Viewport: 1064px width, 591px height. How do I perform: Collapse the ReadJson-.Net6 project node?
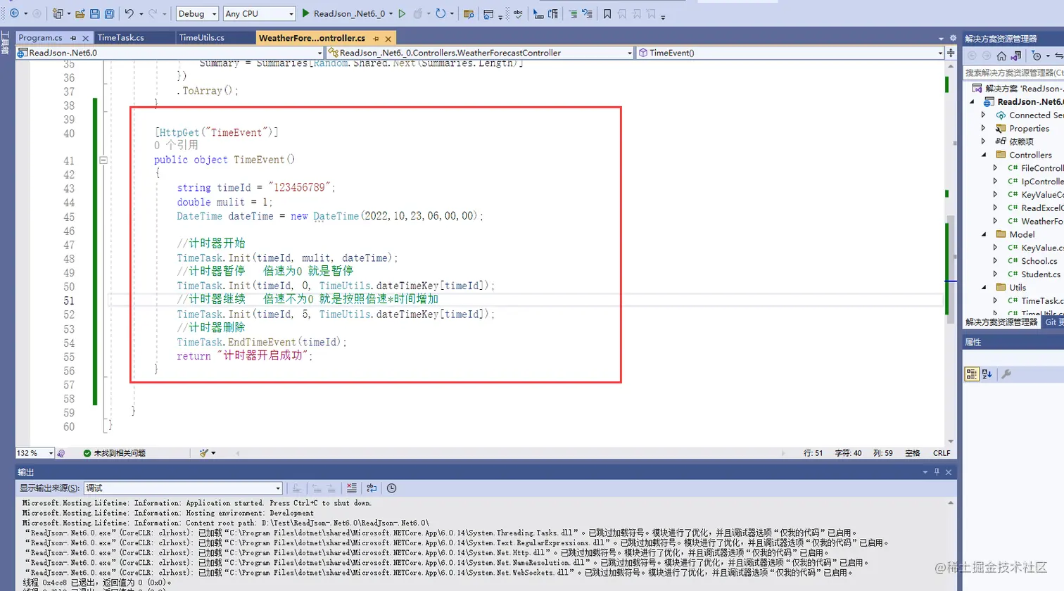click(x=973, y=102)
